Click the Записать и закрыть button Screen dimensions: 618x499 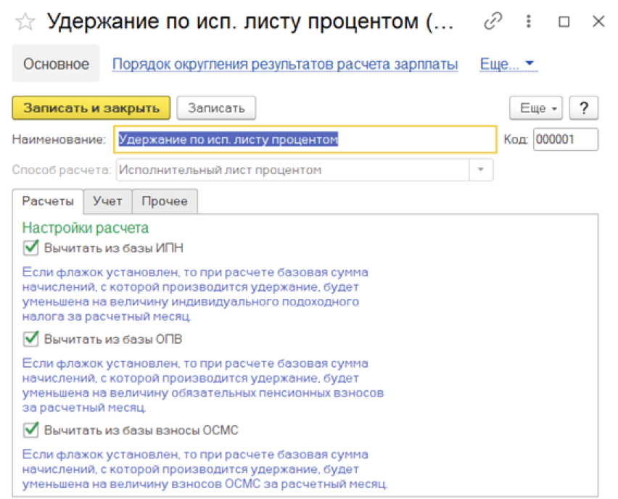click(91, 107)
